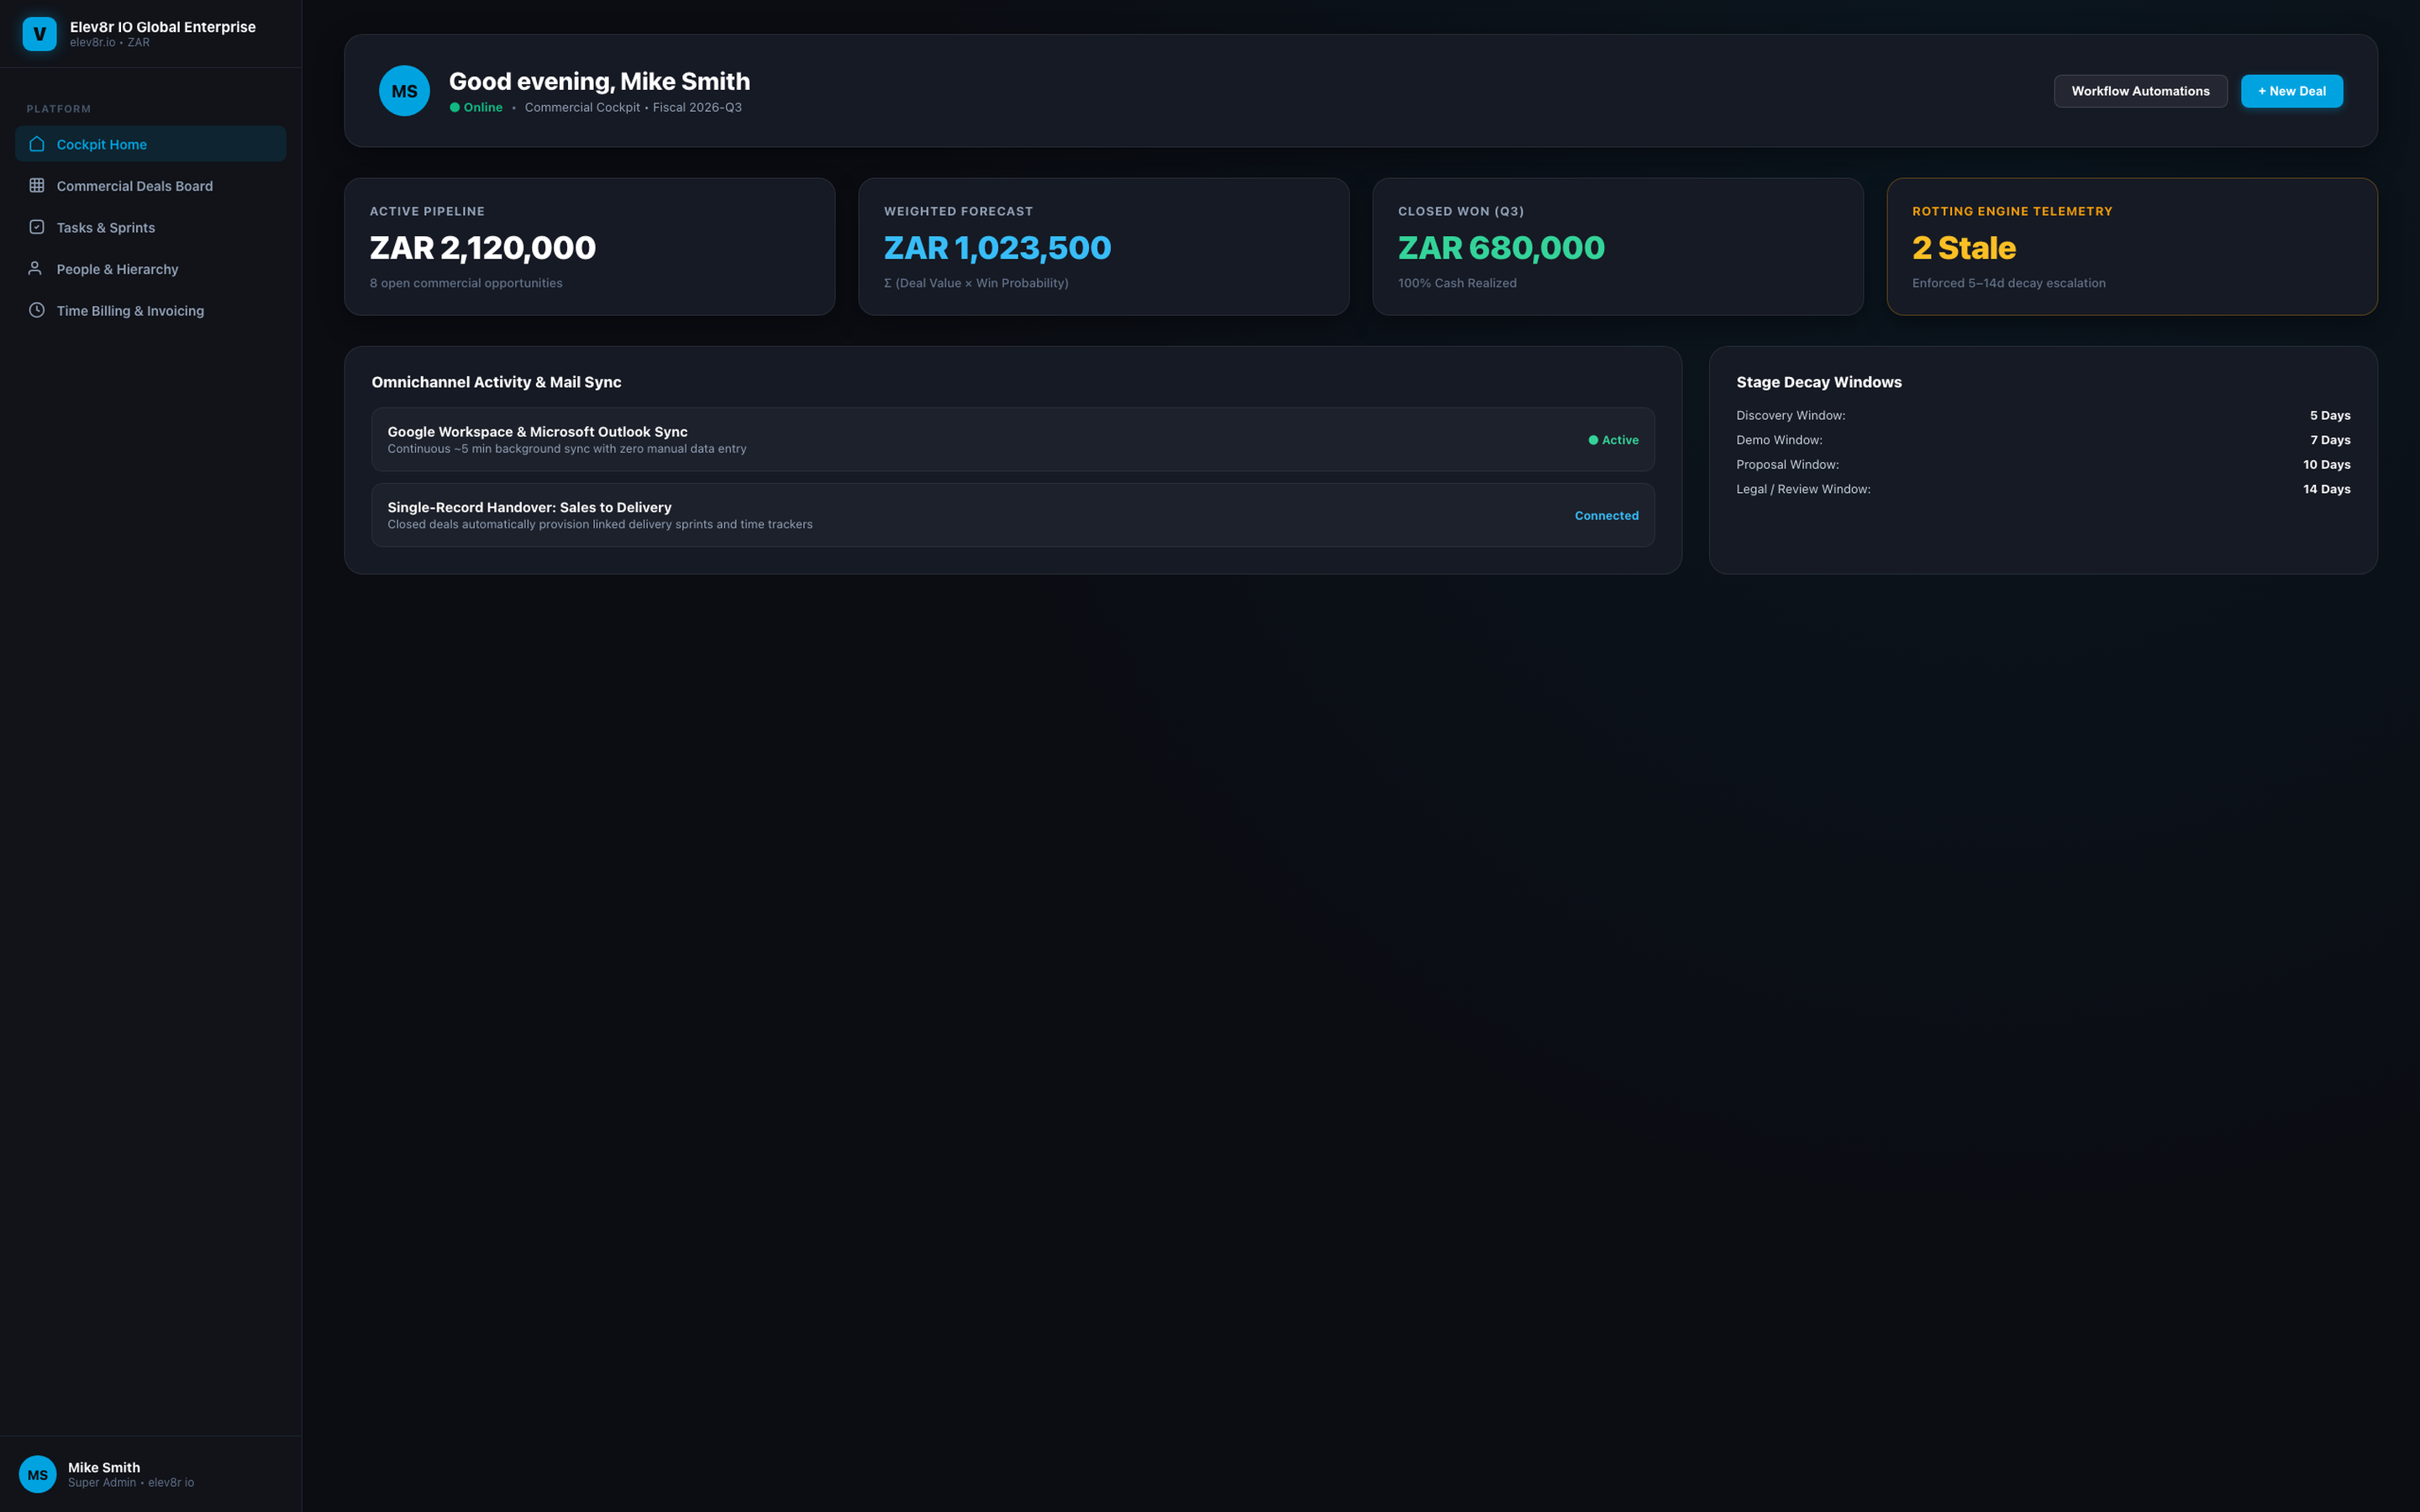Open People & Hierarchy page
Viewport: 2420px width, 1512px height.
point(150,269)
